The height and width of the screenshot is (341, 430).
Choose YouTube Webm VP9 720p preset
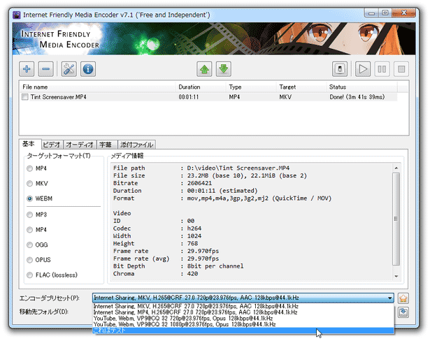243,318
